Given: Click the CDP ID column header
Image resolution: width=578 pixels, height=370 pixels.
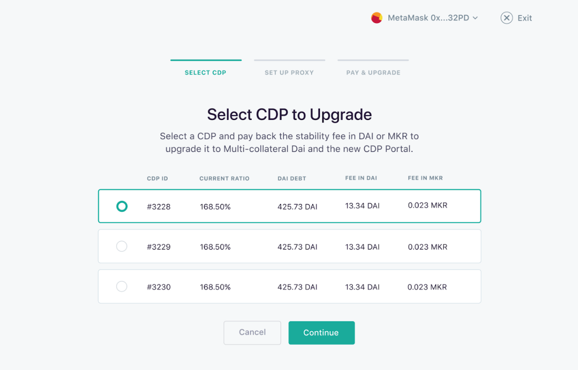Looking at the screenshot, I should [157, 179].
